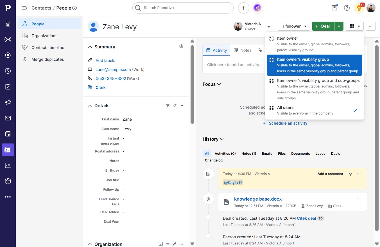Open Organizations in contacts menu
Viewport: 380px width, 247px height.
point(49,36)
